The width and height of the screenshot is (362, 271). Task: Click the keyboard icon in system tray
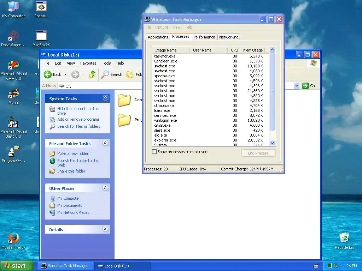click(x=316, y=266)
